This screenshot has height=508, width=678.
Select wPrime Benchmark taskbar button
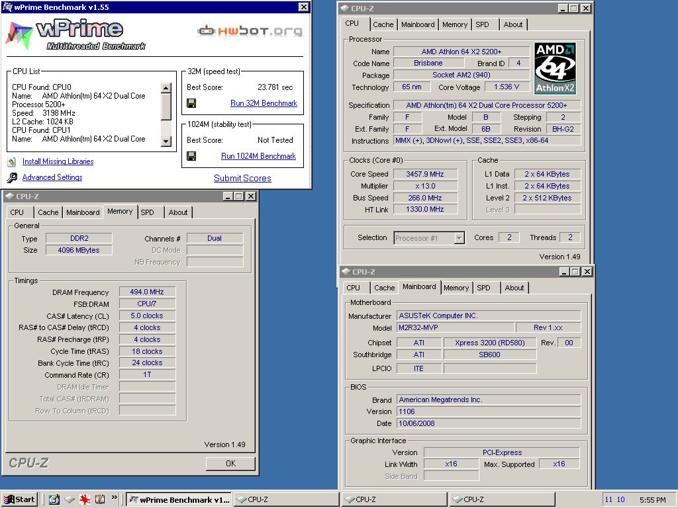179,500
